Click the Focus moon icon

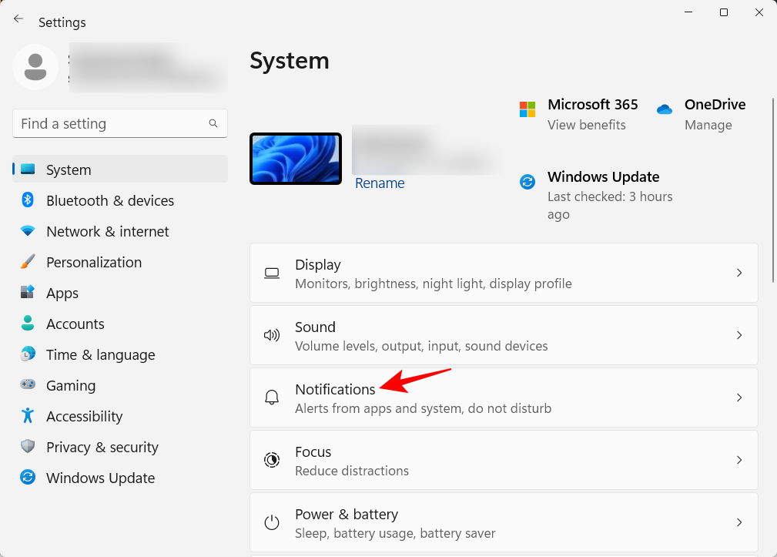(x=271, y=460)
